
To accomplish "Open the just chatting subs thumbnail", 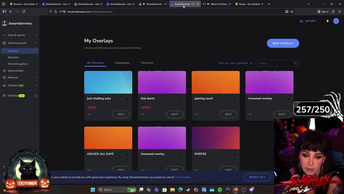I will click(108, 82).
